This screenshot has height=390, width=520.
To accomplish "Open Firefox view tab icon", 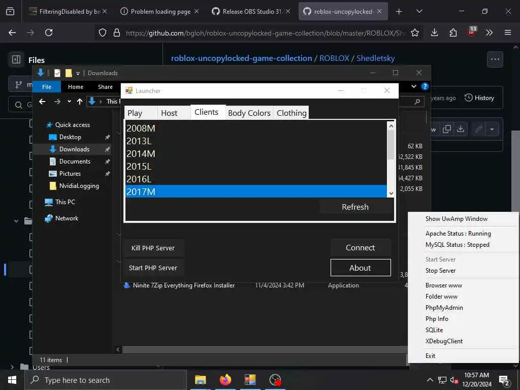I will (10, 12).
